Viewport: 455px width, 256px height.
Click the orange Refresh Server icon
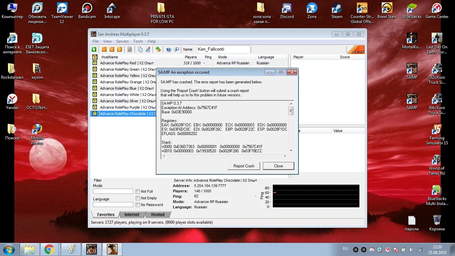pyautogui.click(x=119, y=49)
